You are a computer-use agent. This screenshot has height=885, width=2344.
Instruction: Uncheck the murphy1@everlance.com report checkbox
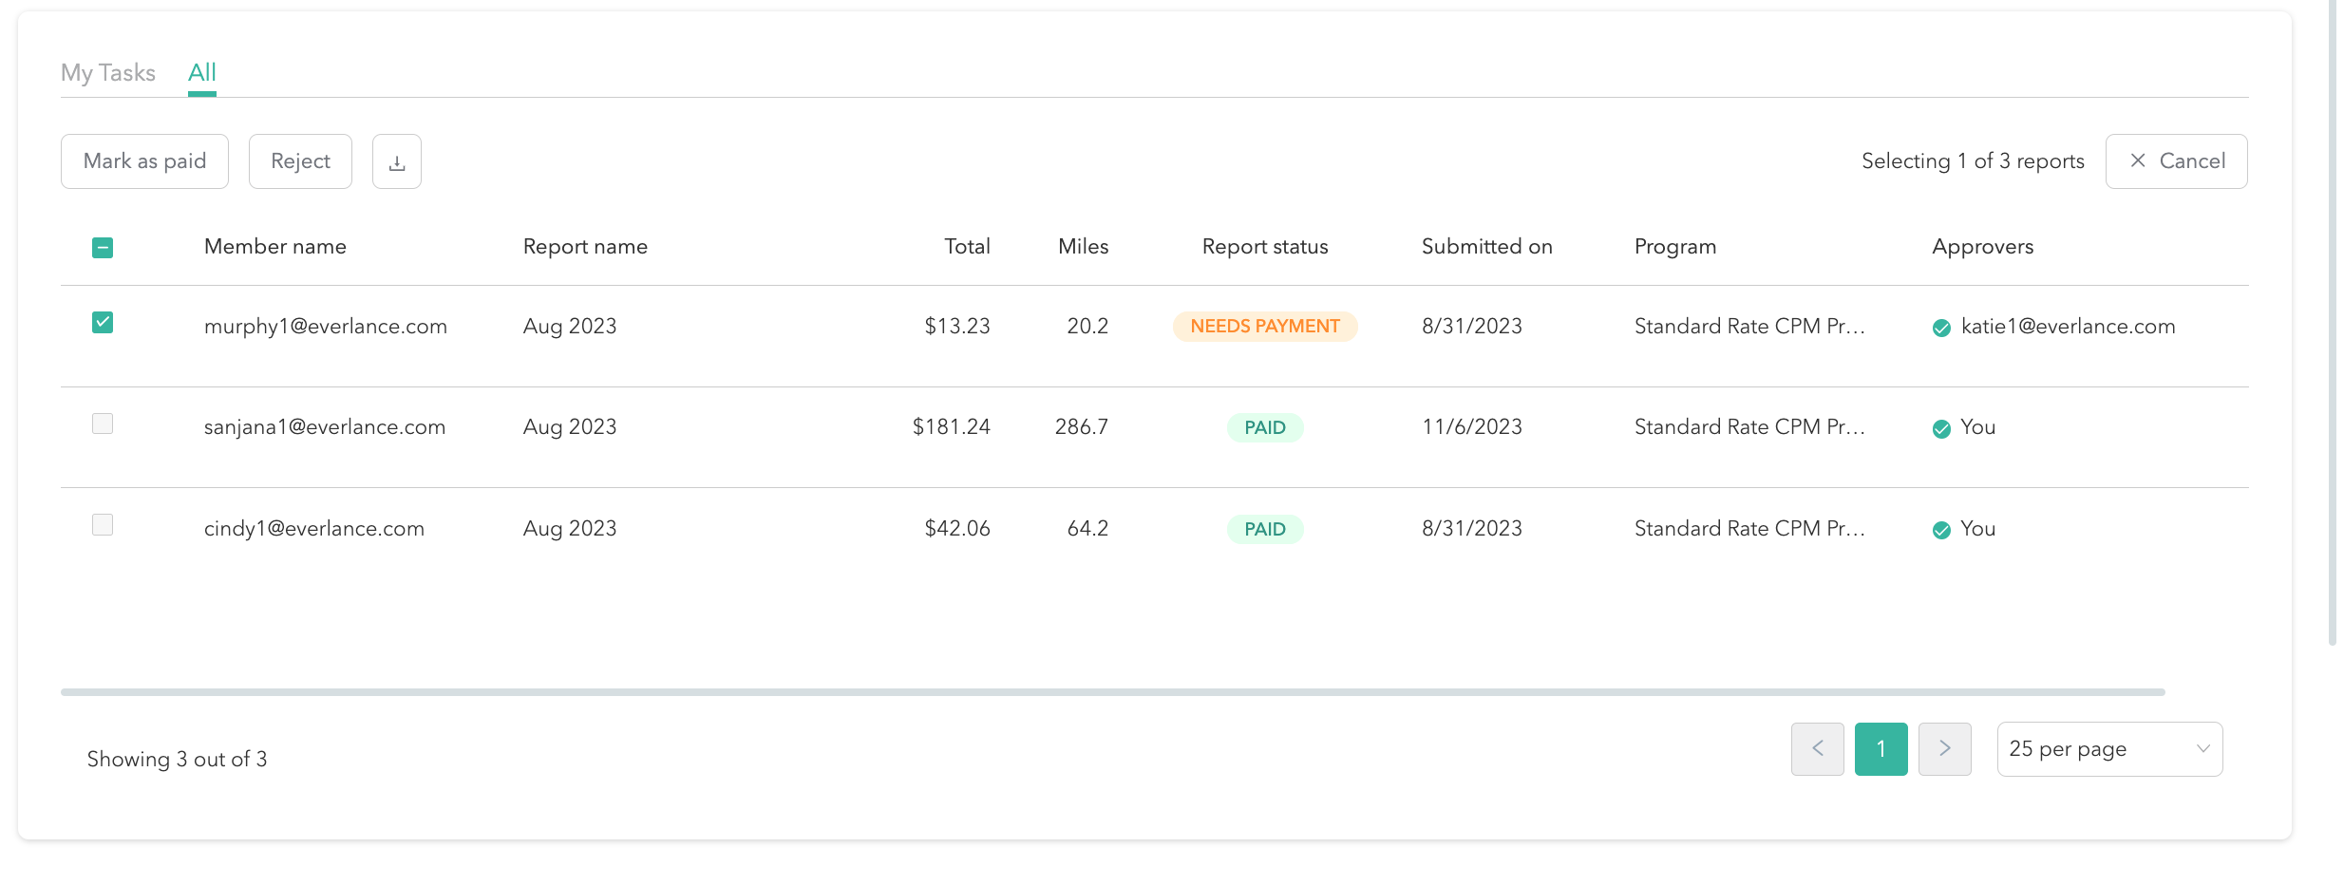coord(103,323)
